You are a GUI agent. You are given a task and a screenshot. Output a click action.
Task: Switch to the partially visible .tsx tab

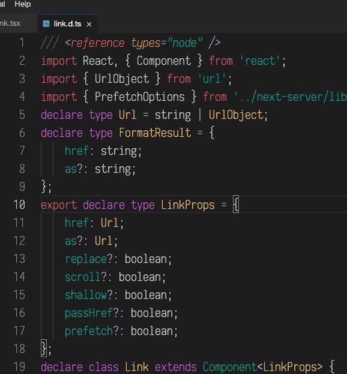[10, 23]
